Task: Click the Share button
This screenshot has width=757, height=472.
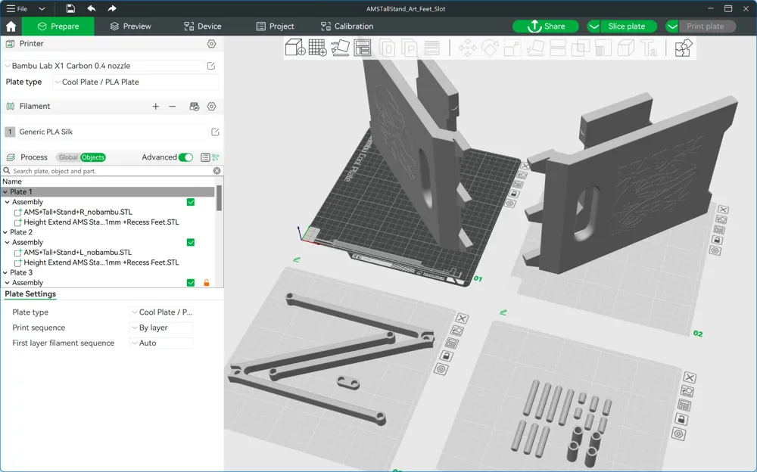Action: click(x=546, y=26)
